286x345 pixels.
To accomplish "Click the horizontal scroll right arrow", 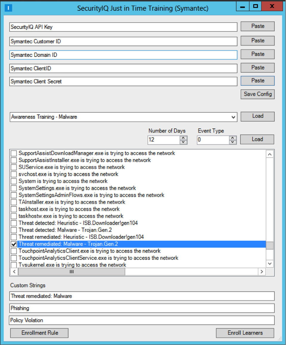I will tap(261, 272).
